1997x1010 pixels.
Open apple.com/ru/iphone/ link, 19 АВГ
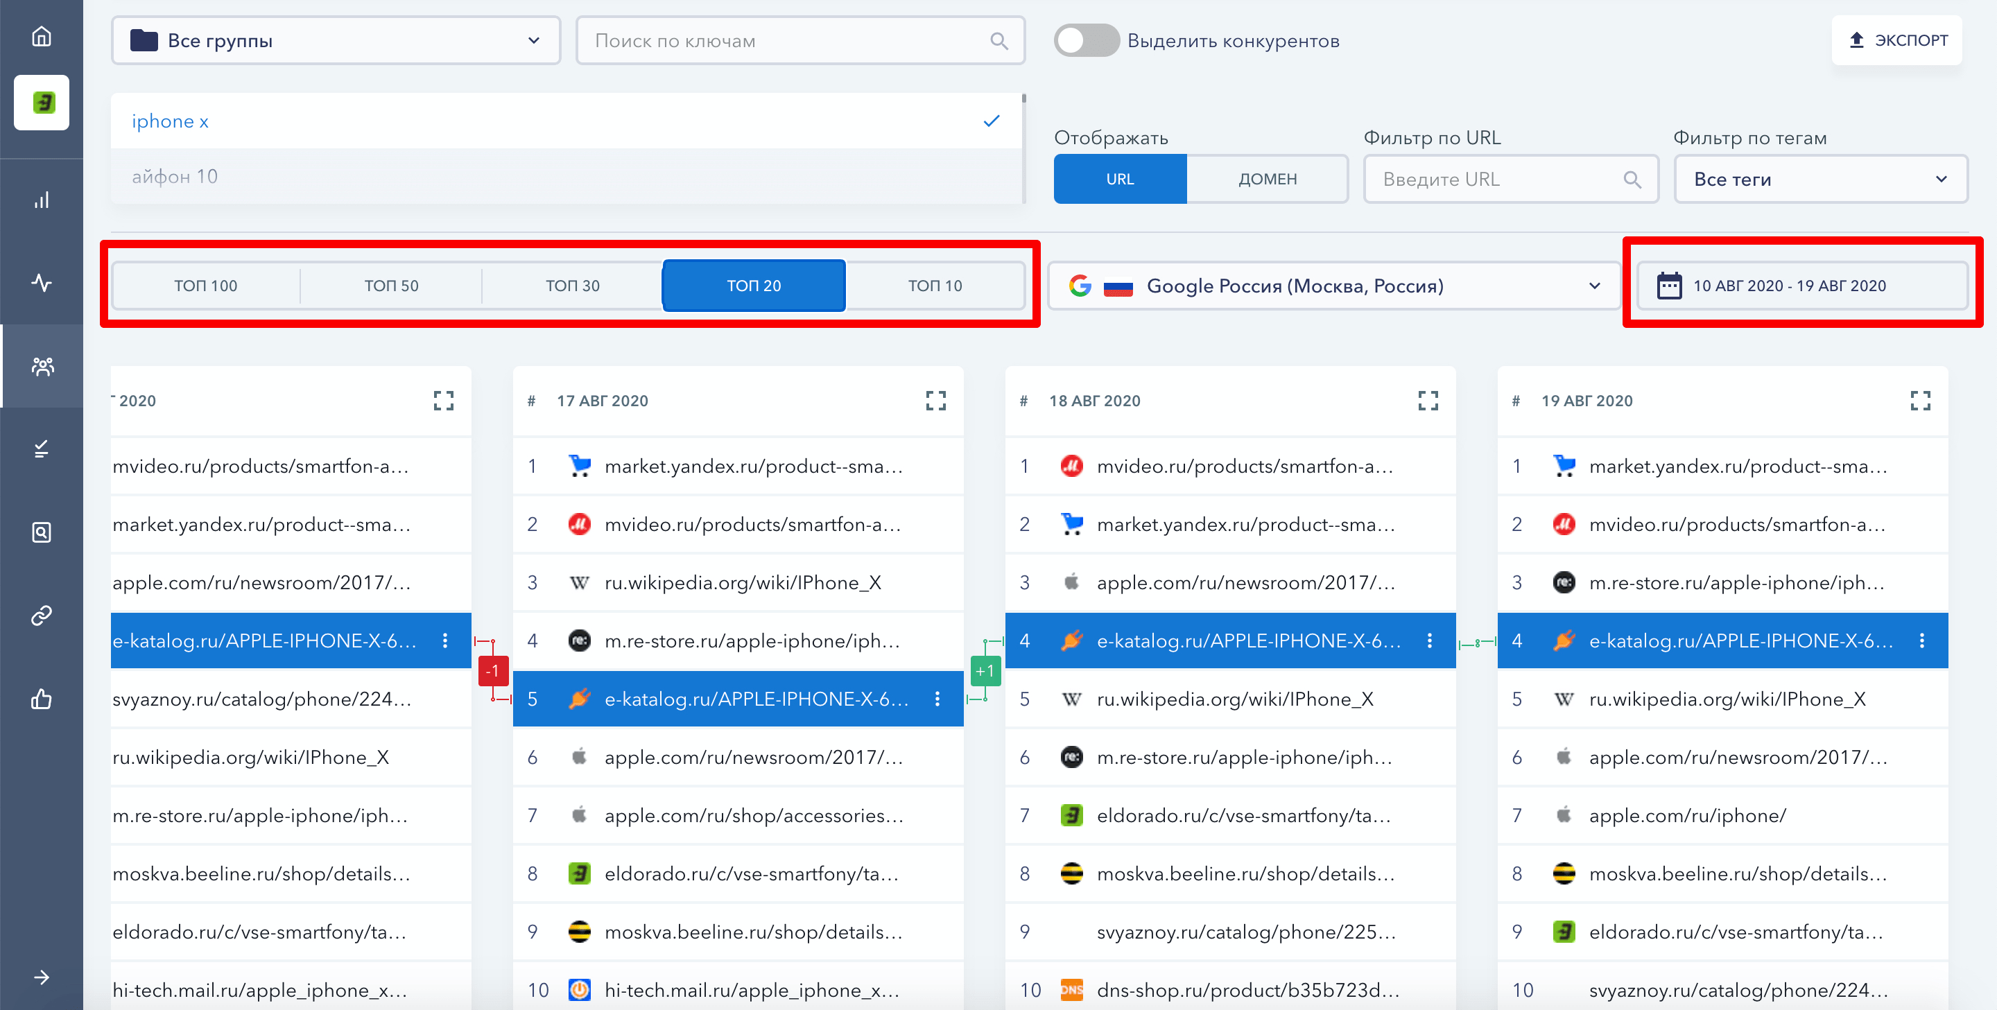(1687, 815)
